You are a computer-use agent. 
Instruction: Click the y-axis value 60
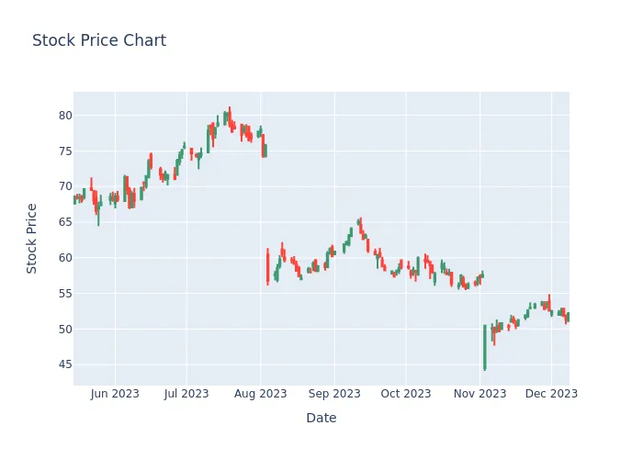tap(65, 258)
